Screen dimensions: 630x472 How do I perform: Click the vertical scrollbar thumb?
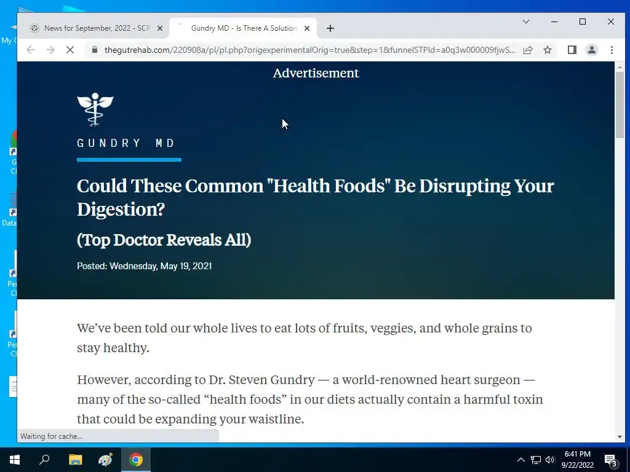click(620, 105)
